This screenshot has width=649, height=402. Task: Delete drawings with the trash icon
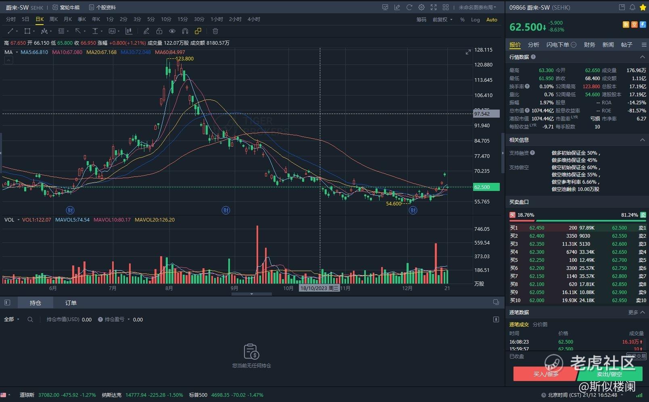coord(215,31)
